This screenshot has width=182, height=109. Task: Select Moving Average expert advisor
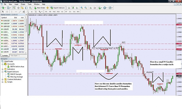17,77
